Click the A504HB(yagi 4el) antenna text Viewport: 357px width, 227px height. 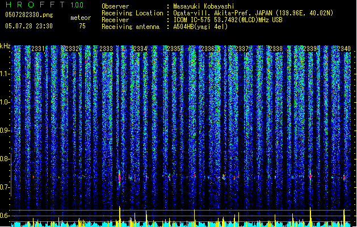pos(200,27)
